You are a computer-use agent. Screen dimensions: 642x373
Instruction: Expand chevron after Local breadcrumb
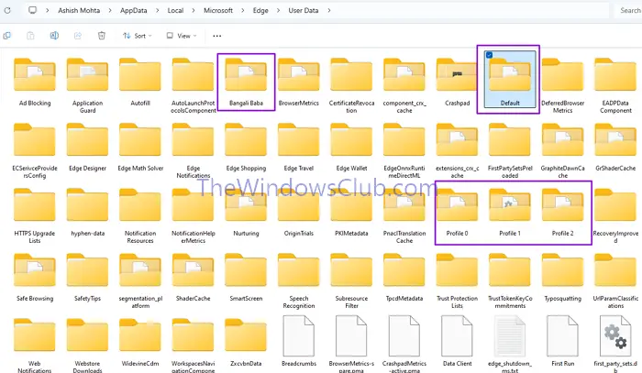[194, 11]
